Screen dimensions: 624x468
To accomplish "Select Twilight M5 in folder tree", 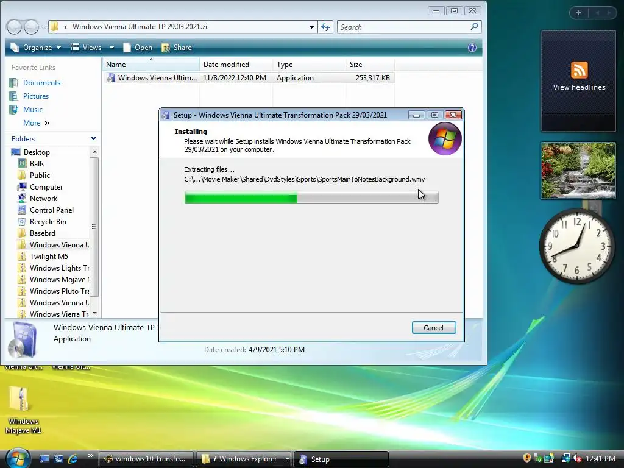I will (49, 257).
